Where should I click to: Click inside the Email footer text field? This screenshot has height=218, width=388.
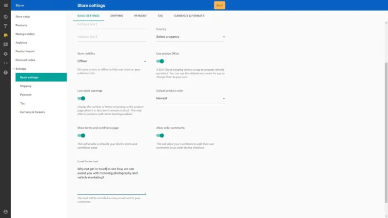coord(112,182)
